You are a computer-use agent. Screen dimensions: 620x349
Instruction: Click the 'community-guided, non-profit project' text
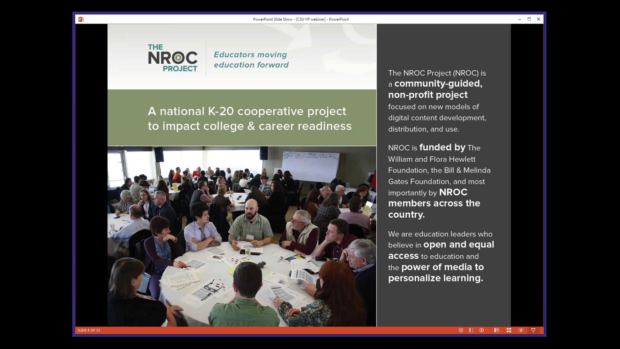click(435, 89)
